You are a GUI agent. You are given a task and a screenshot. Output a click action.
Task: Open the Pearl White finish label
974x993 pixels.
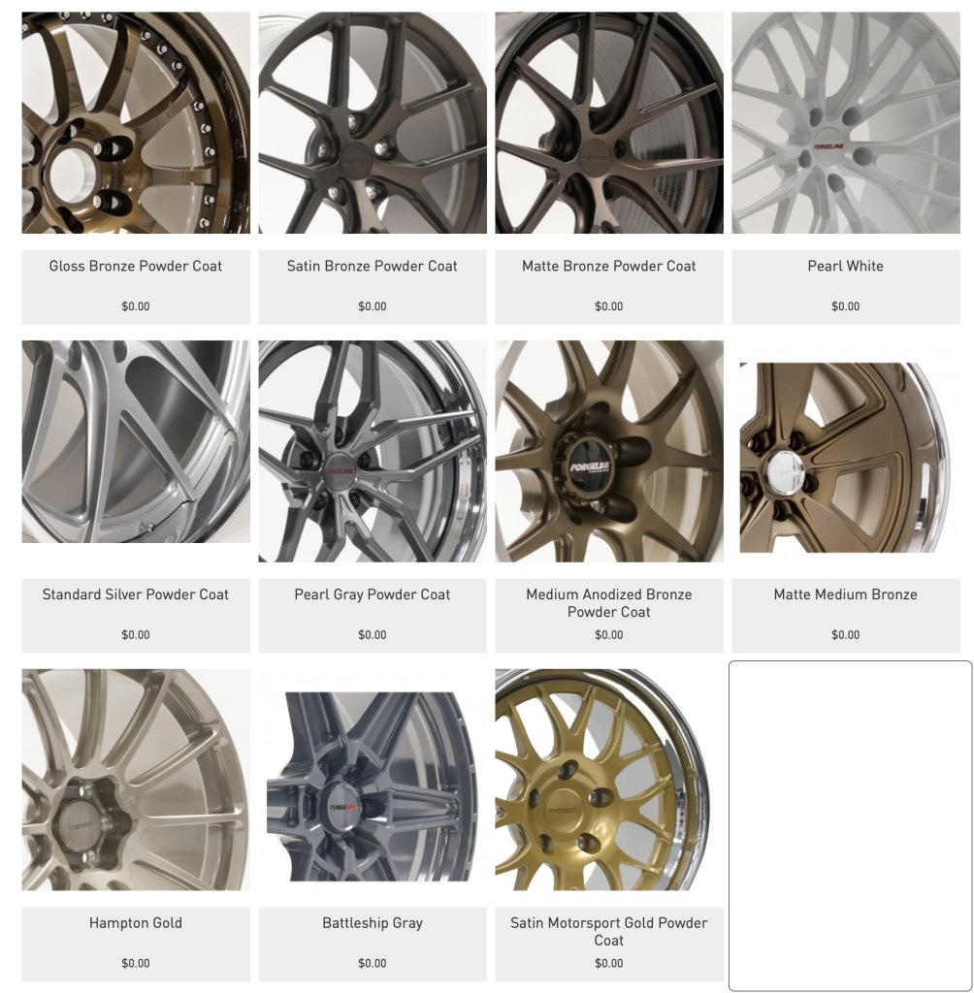pyautogui.click(x=845, y=266)
